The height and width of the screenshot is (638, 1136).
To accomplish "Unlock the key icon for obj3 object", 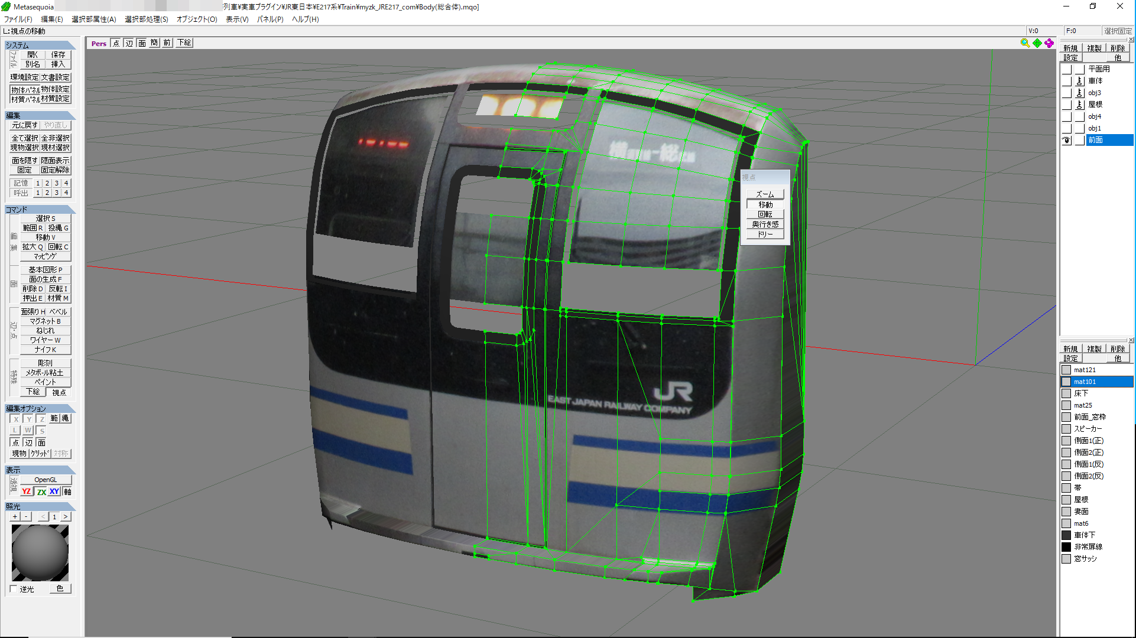I will click(x=1080, y=93).
